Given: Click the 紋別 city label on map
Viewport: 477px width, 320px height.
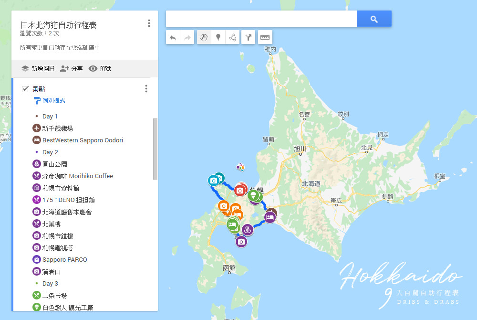Looking at the screenshot, I should coord(343,114).
